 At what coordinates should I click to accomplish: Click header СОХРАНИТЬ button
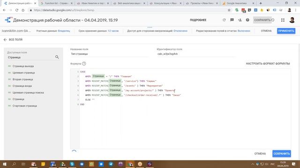pyautogui.click(x=262, y=20)
